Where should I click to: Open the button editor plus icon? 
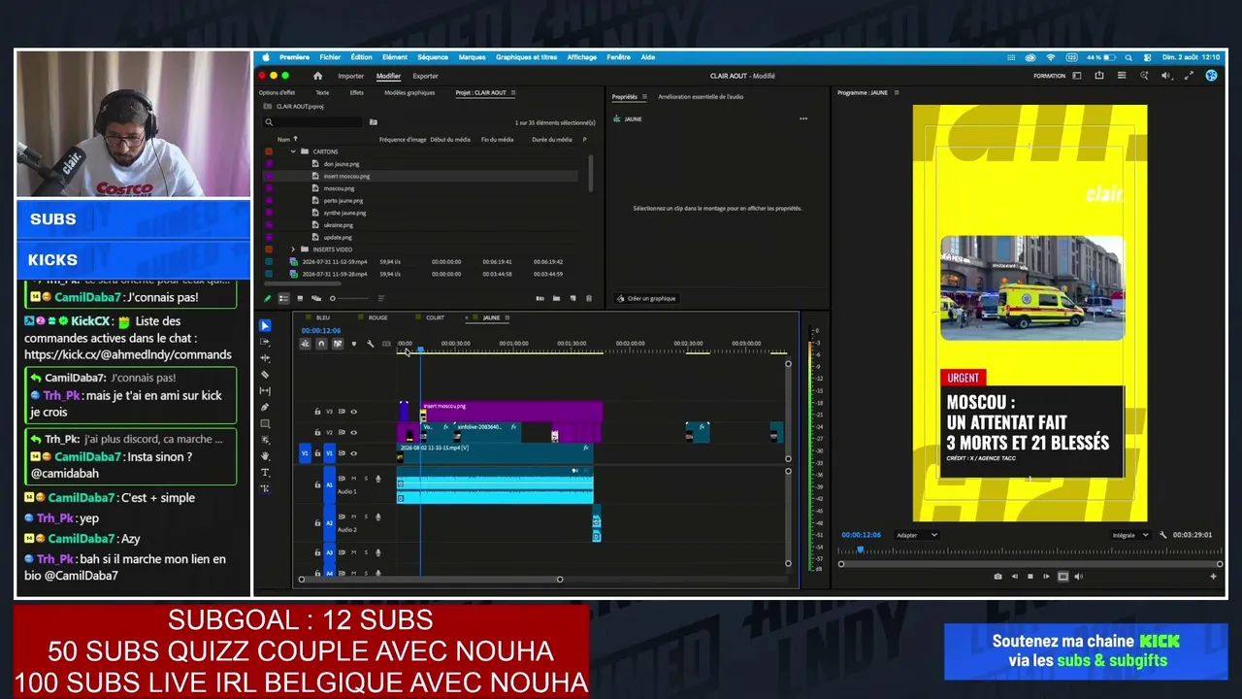[x=1213, y=577]
